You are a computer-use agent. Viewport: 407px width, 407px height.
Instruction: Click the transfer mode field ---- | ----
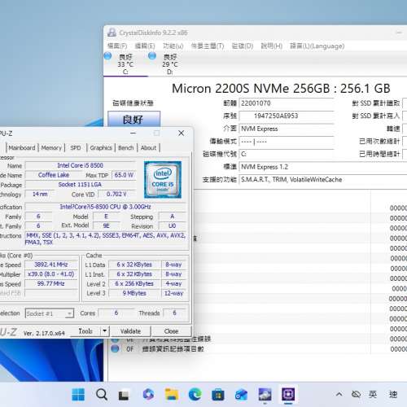(x=287, y=142)
